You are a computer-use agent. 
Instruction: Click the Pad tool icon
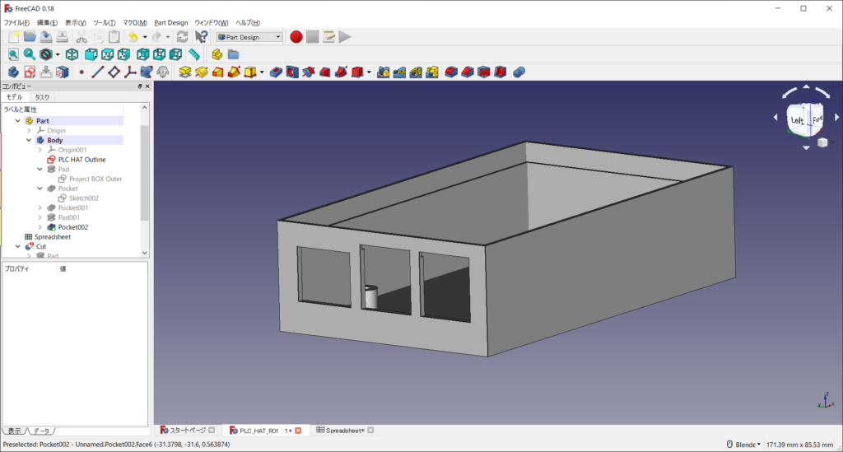[x=185, y=72]
